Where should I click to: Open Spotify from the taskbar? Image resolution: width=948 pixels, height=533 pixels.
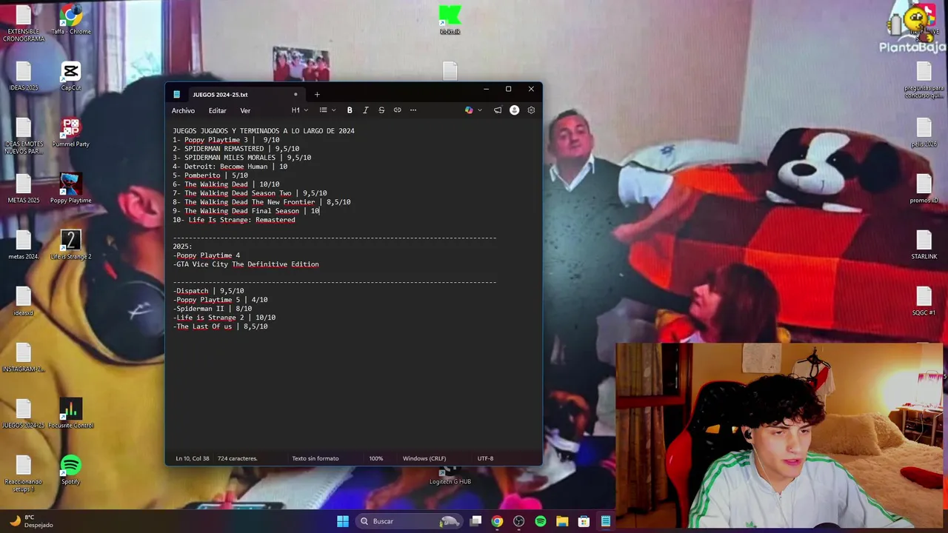(541, 521)
